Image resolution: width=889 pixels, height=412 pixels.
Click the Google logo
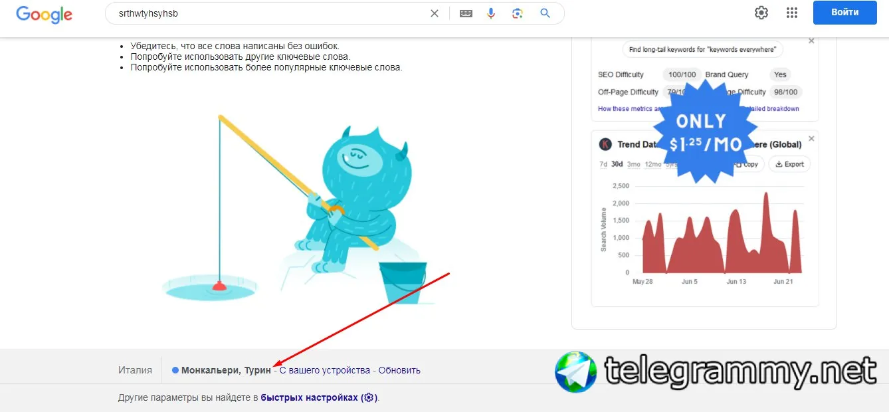coord(44,13)
